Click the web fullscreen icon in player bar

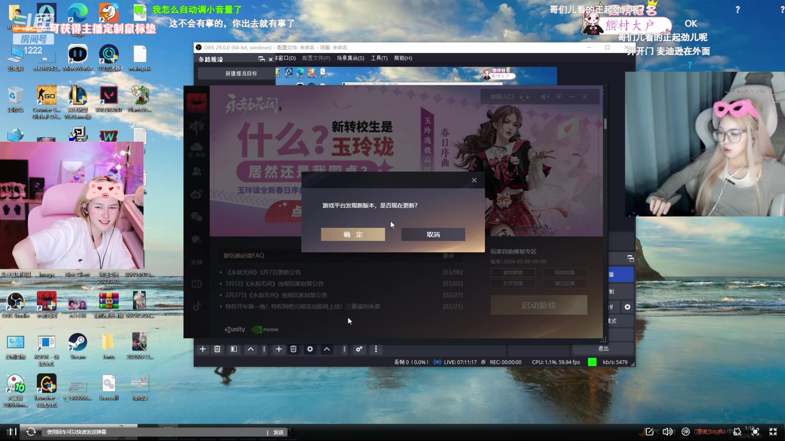(755, 432)
